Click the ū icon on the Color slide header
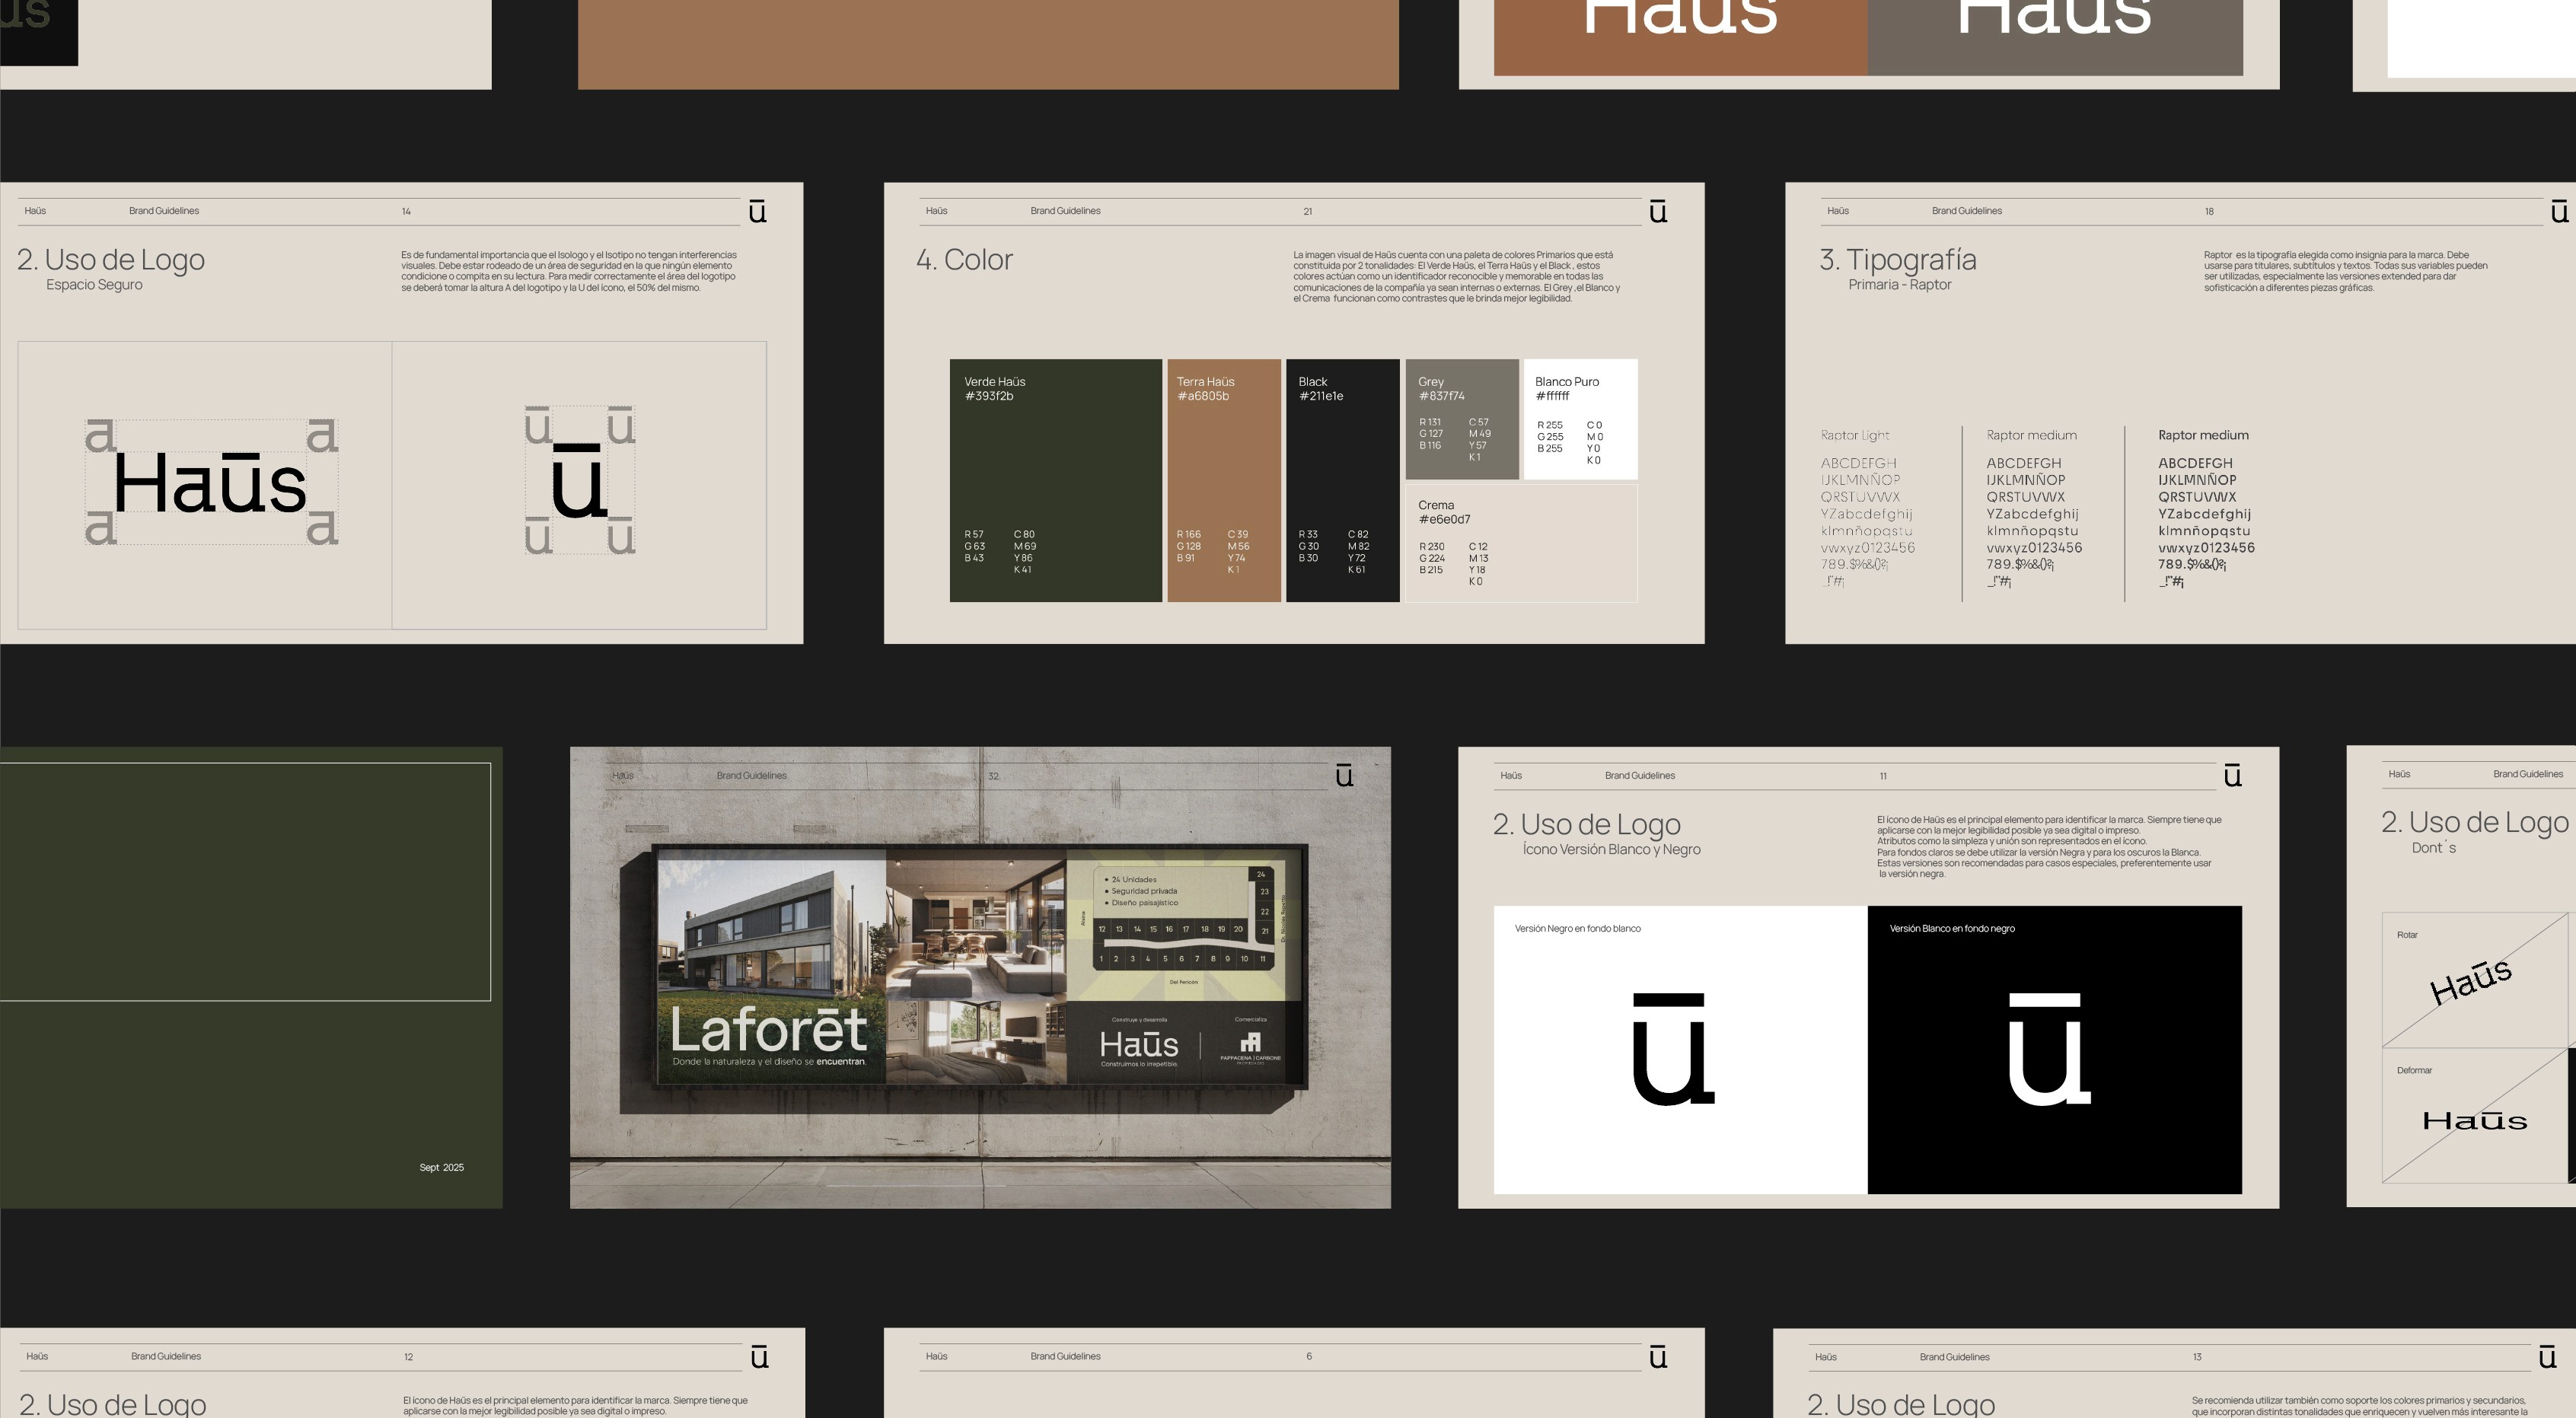The height and width of the screenshot is (1418, 2576). tap(1658, 211)
